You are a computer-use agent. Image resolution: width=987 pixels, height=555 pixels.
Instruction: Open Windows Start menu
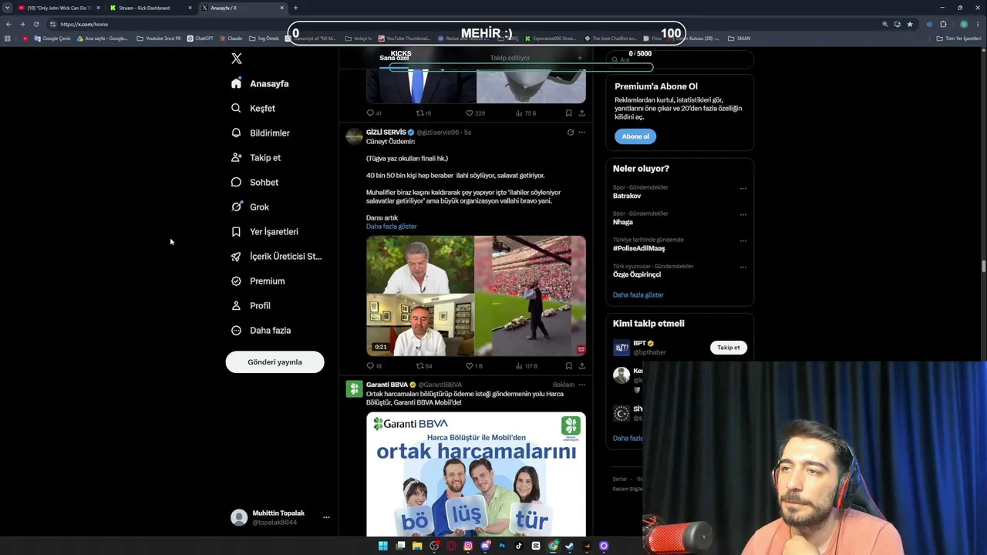point(382,546)
